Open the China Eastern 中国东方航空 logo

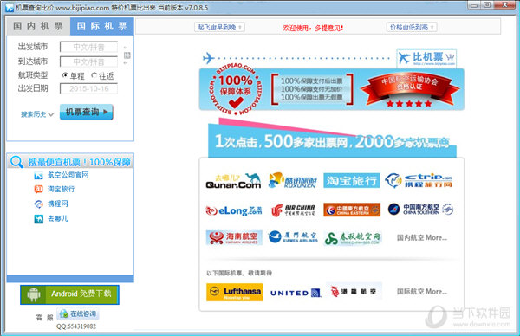click(352, 210)
